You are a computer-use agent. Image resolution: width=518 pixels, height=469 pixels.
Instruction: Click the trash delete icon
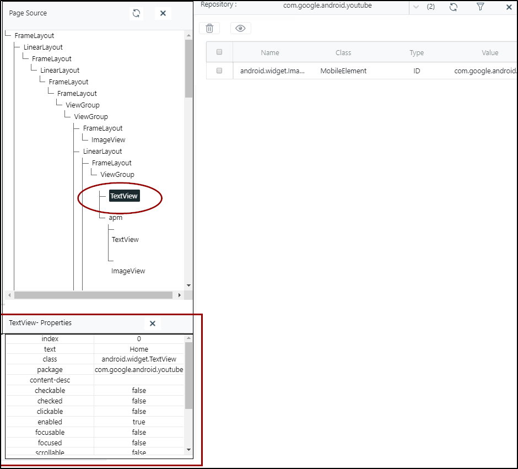click(x=209, y=29)
